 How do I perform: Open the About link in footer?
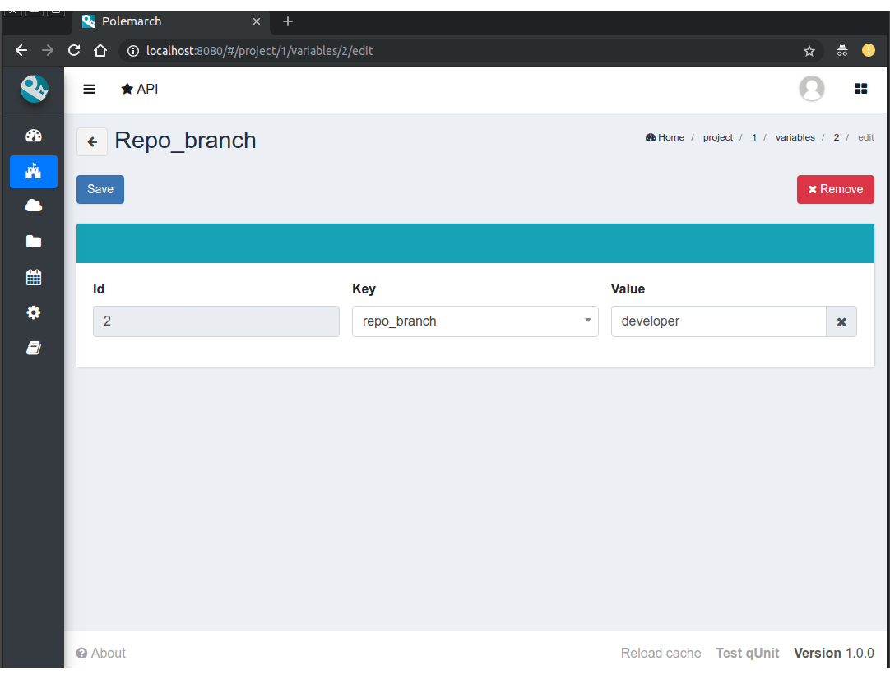point(101,653)
